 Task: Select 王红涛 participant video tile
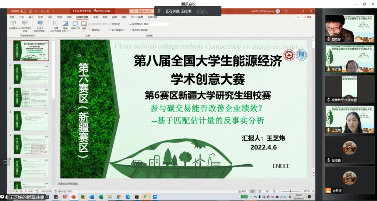pos(350,59)
